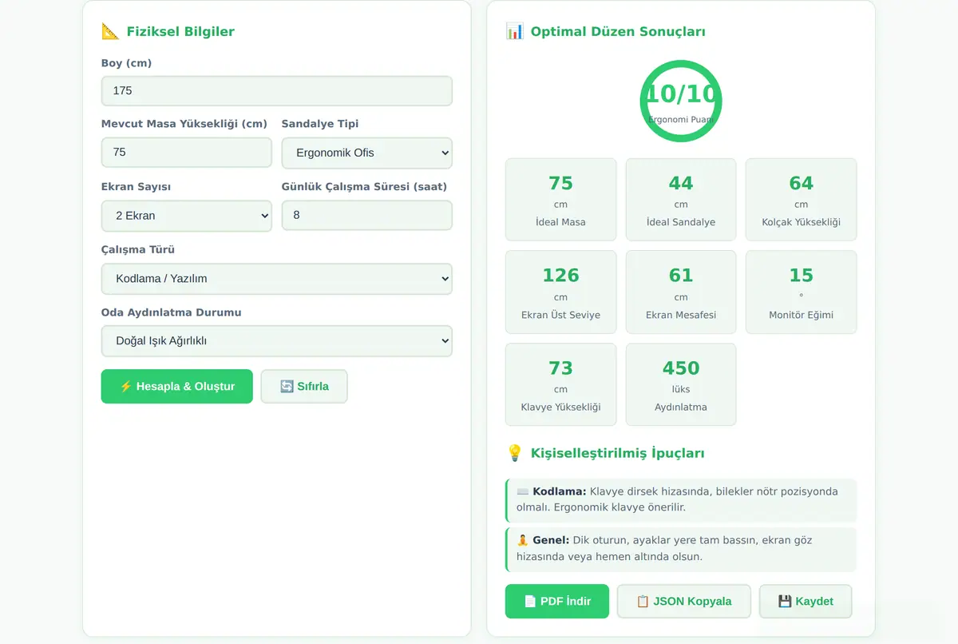Expand the Oda Aydınlatma Durumu dropdown
The image size is (958, 644).
277,340
